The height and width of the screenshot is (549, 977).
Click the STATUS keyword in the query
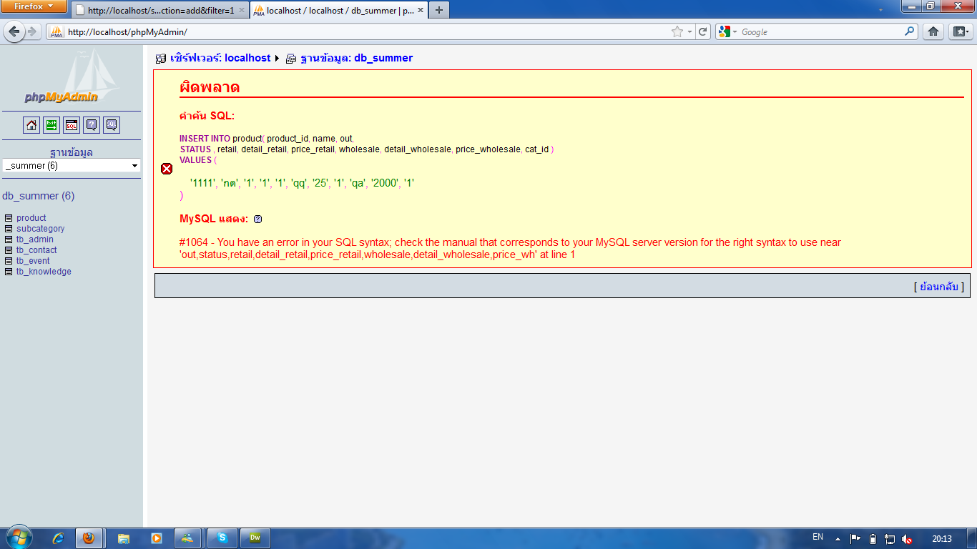tap(195, 149)
